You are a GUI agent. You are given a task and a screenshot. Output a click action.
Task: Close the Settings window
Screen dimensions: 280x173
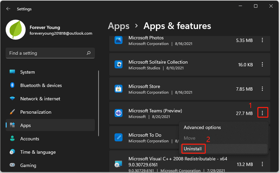[271, 6]
